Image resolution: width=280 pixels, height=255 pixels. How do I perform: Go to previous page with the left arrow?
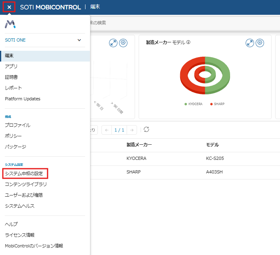click(107, 130)
